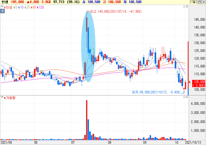Select the 한샘 price series legend
Screen dimensions: 206x145
[x=8, y=8]
